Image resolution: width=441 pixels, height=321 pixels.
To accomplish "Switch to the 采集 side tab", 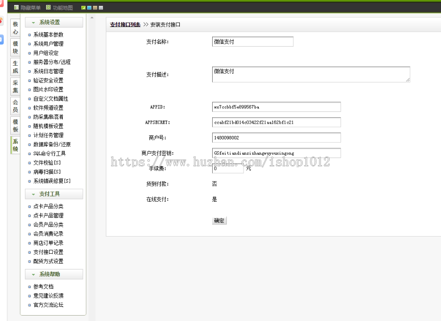I will click(15, 86).
